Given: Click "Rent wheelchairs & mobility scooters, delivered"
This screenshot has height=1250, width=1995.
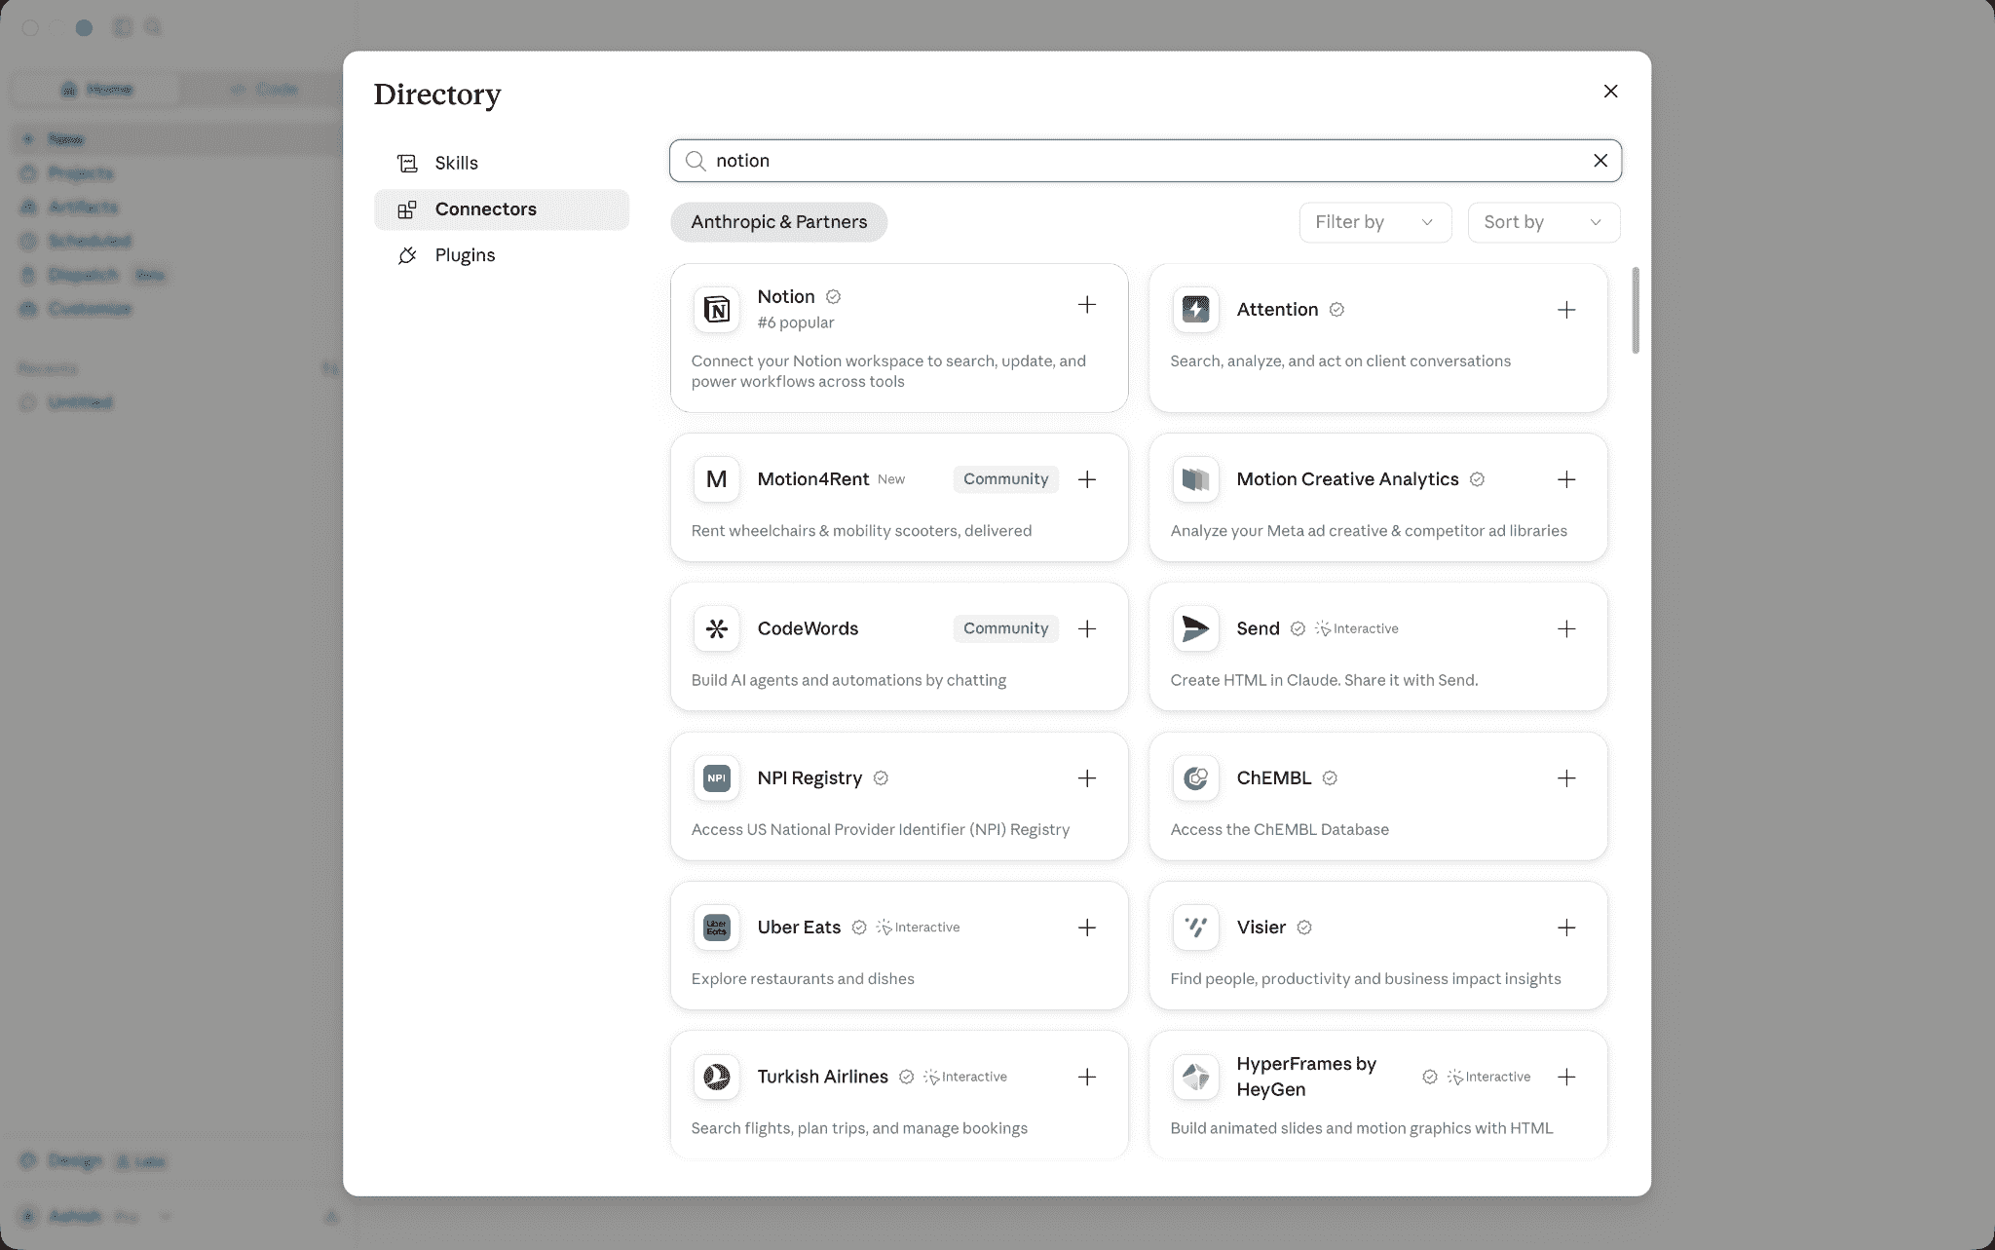Looking at the screenshot, I should coord(861,531).
